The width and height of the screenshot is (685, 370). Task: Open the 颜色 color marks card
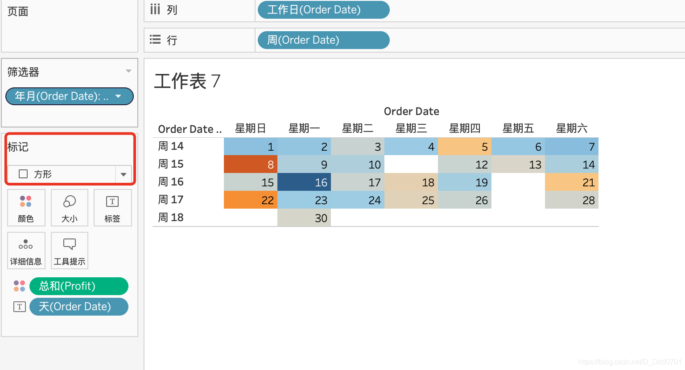pyautogui.click(x=26, y=208)
